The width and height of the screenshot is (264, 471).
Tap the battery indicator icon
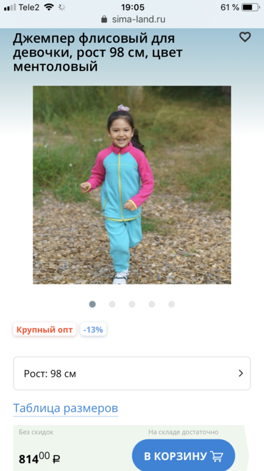point(251,7)
